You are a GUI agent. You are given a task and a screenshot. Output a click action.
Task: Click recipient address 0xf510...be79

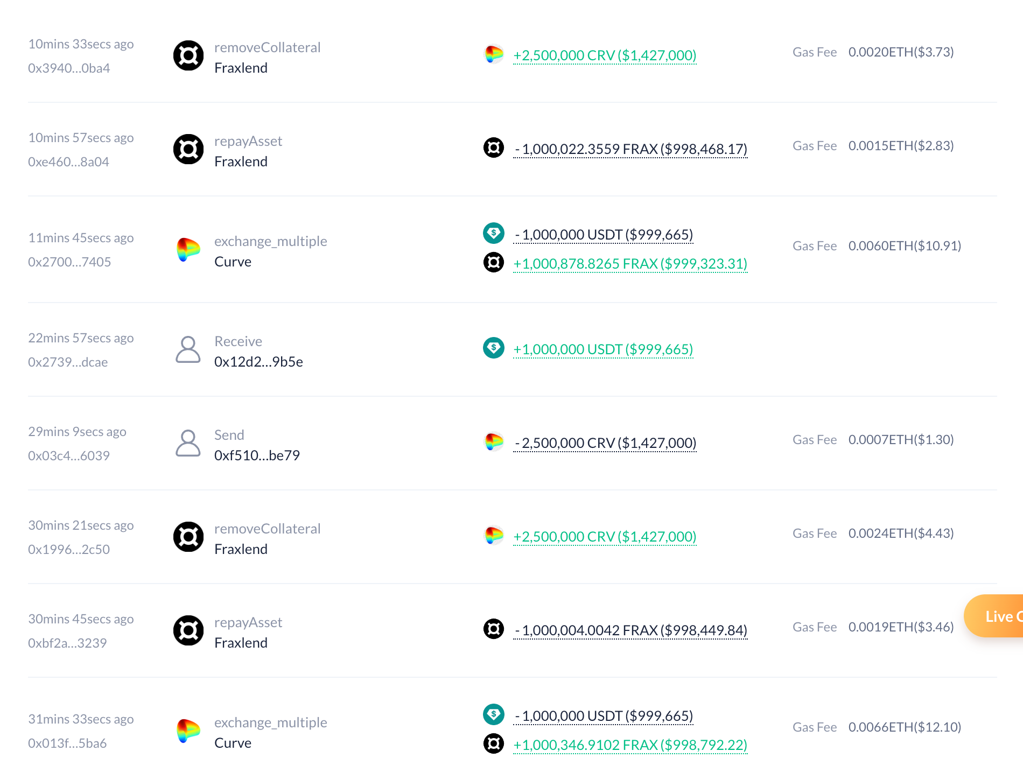click(257, 455)
